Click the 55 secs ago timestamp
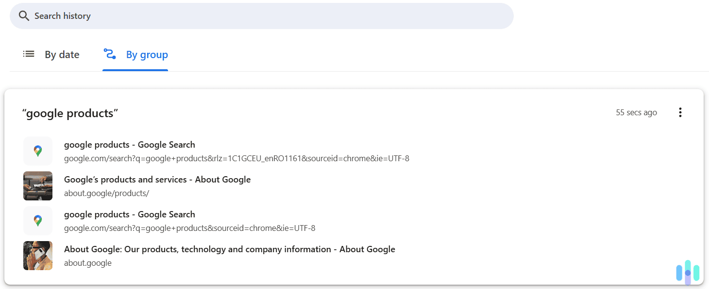This screenshot has width=709, height=289. pos(636,112)
